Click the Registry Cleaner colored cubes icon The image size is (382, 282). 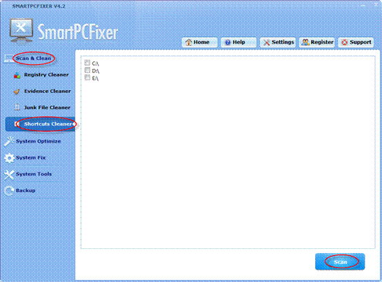(x=17, y=75)
